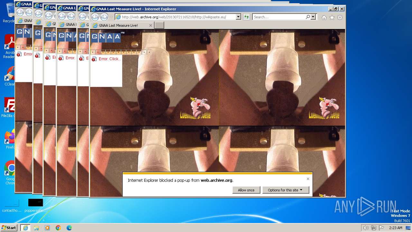Click the Refresh button beside the address bar
The image size is (412, 232).
(247, 17)
